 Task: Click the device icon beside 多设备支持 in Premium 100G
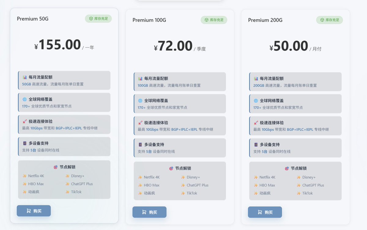(x=140, y=144)
